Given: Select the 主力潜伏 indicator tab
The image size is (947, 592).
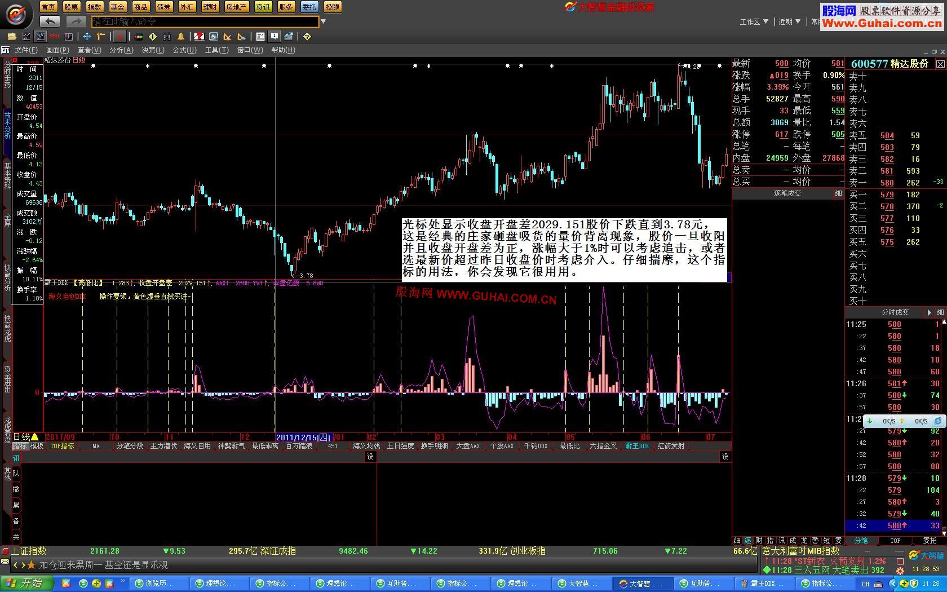Looking at the screenshot, I should click(163, 446).
